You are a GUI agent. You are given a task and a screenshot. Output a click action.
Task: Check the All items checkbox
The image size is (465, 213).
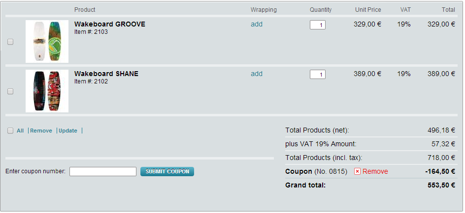click(10, 131)
